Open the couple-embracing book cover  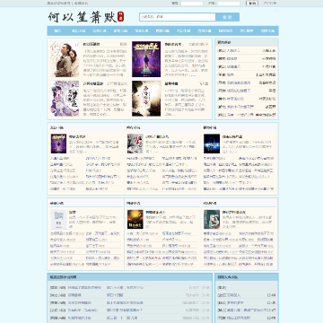pos(65,59)
